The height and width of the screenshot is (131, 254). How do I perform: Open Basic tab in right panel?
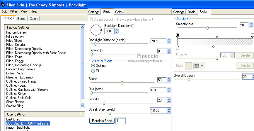pyautogui.click(x=192, y=12)
